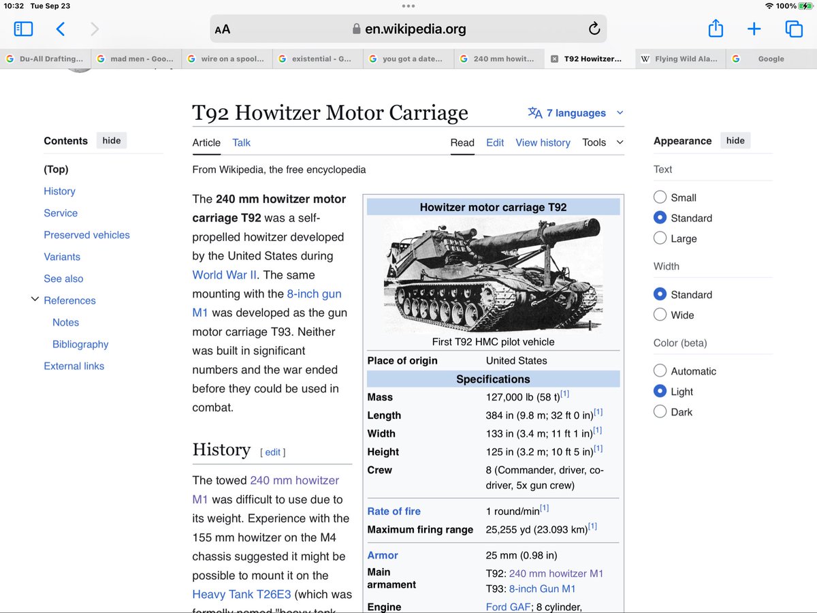Open the Talk page tab

pyautogui.click(x=241, y=142)
